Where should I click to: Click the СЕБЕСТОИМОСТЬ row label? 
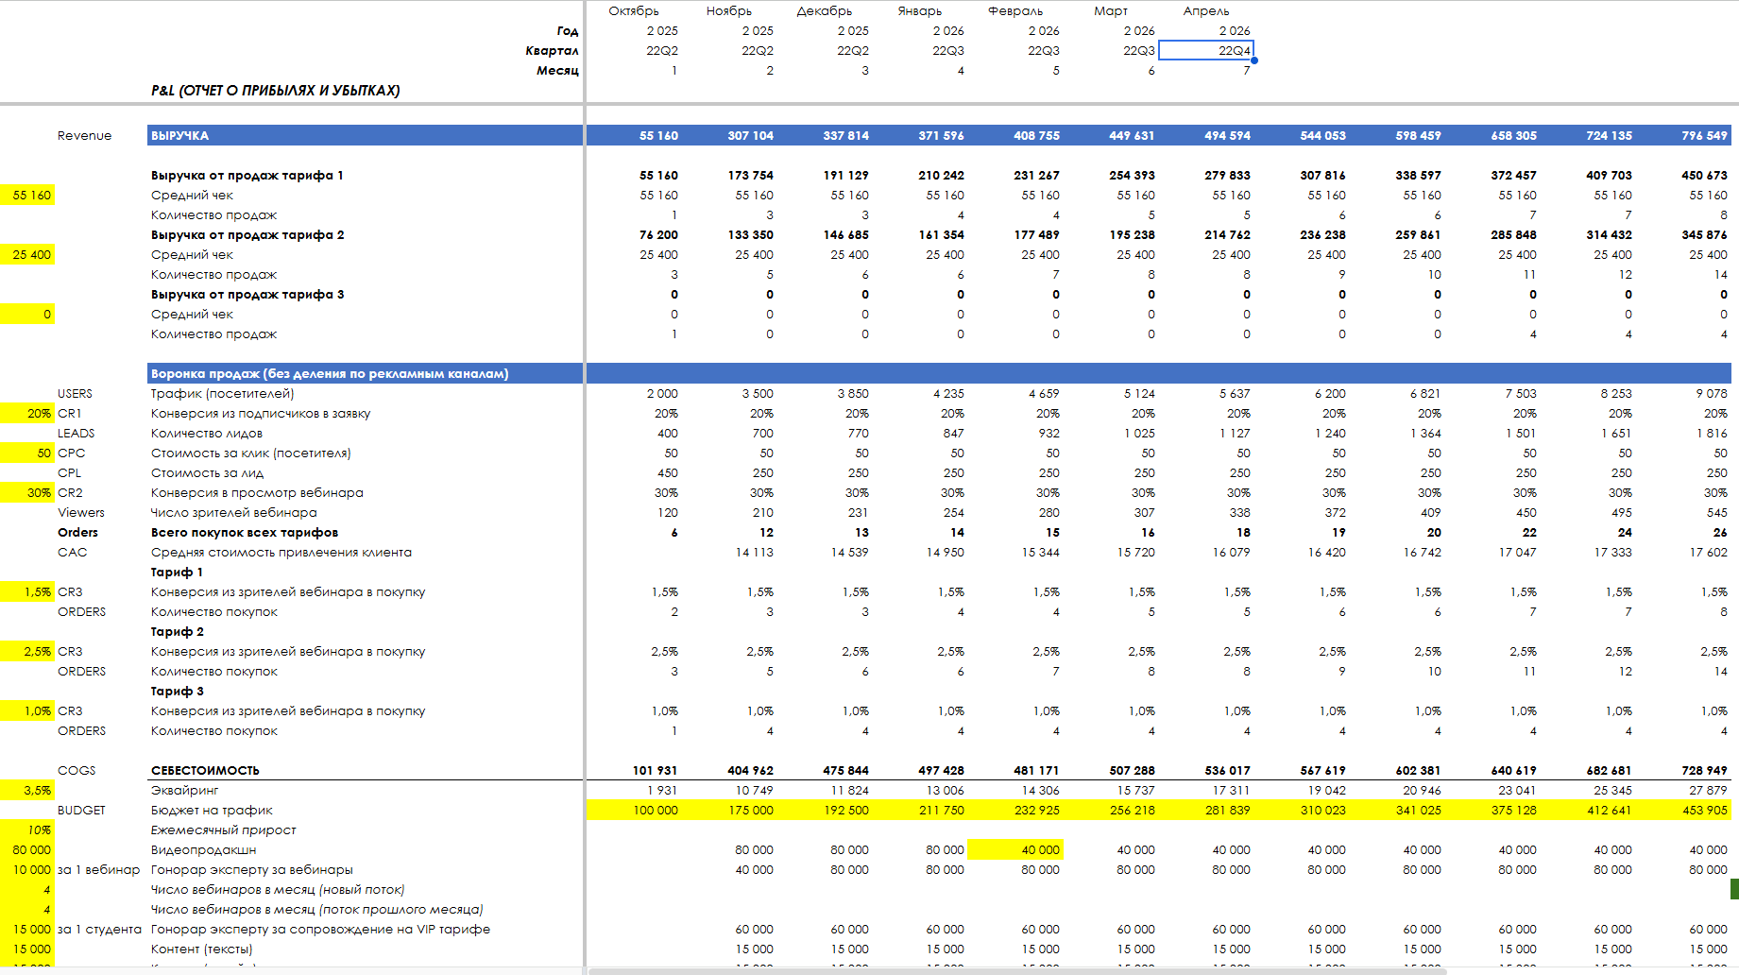click(x=205, y=771)
